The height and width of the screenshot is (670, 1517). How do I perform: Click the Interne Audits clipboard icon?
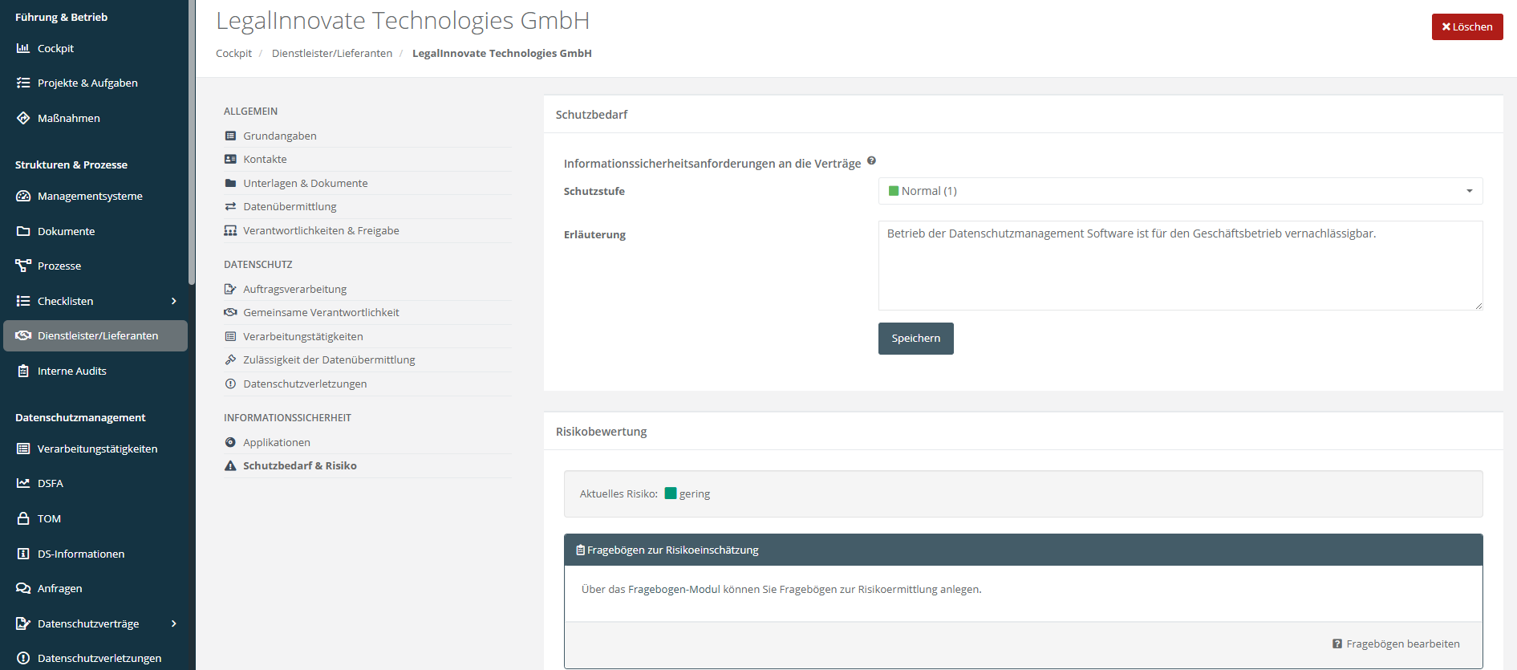[x=23, y=371]
